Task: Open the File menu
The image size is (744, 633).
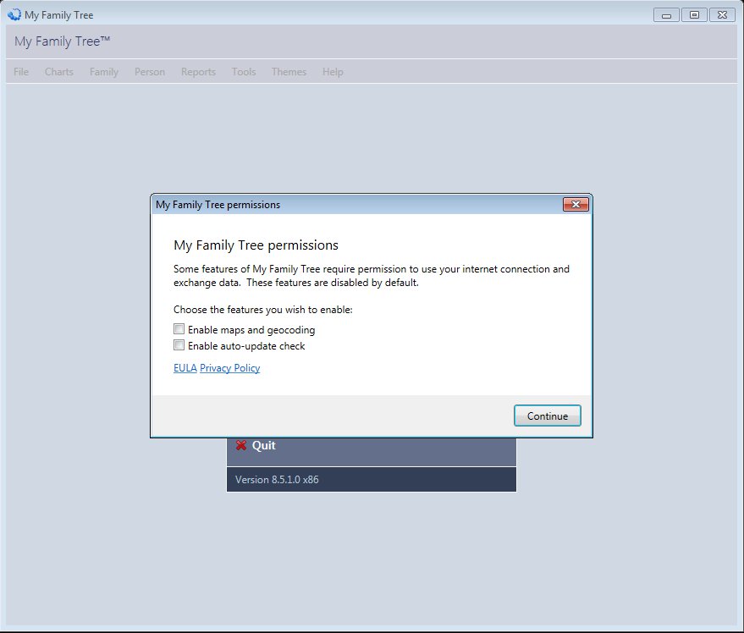Action: coord(20,72)
